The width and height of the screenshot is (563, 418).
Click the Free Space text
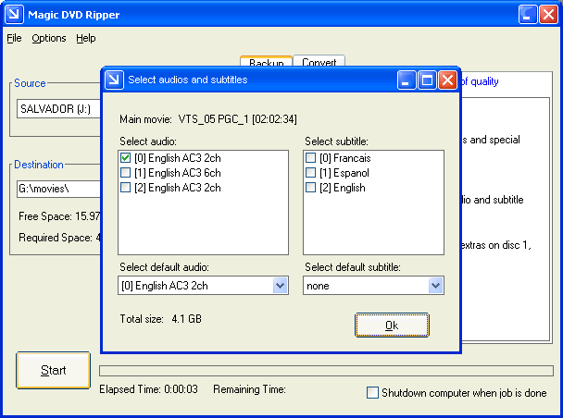pyautogui.click(x=59, y=216)
